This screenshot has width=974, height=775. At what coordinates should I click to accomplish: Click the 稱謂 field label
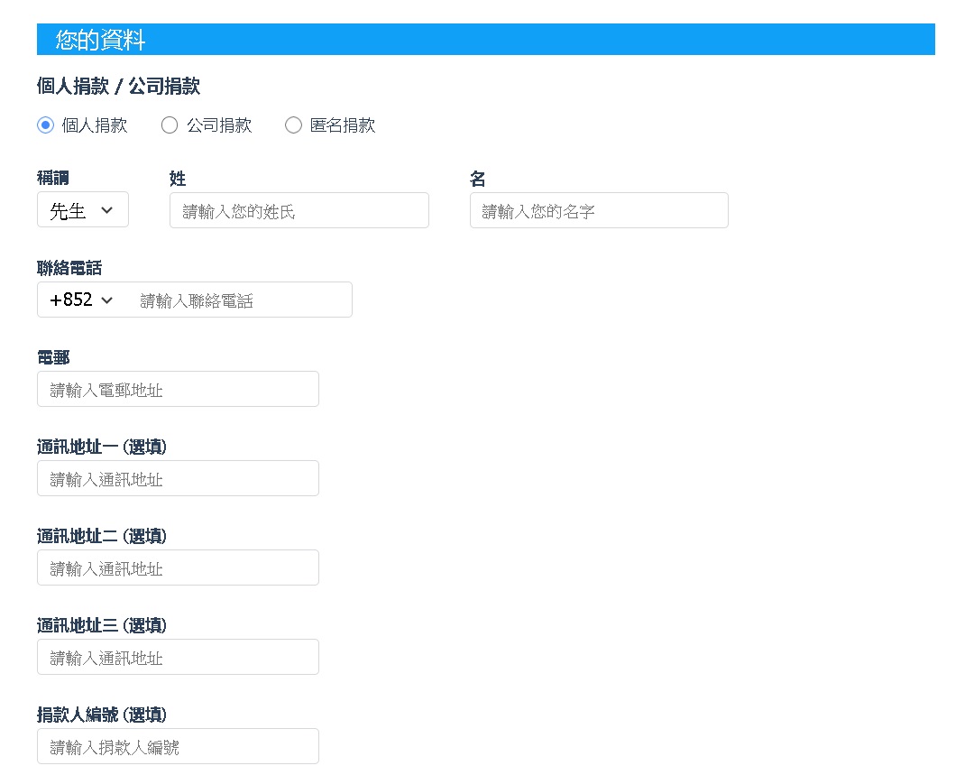click(x=52, y=179)
